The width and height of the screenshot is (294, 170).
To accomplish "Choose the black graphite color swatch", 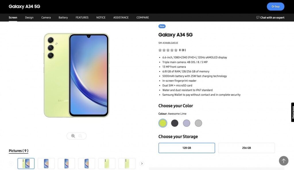I will pos(175,123).
